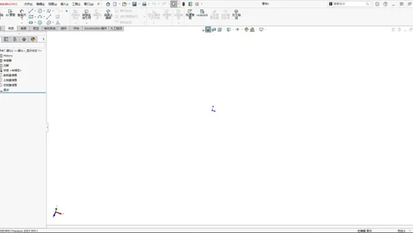Viewport: 413px width, 233px height.
Task: Open the Options gear dropdown arrow
Action: pyautogui.click(x=201, y=4)
